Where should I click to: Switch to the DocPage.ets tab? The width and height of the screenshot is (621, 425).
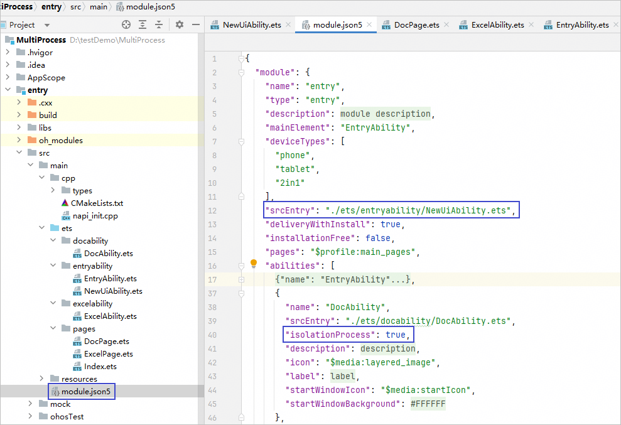click(416, 25)
